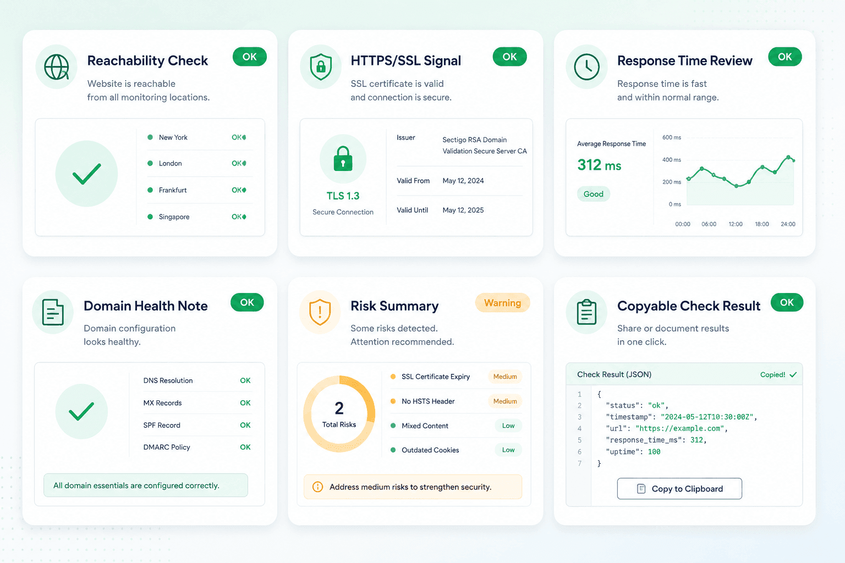845x563 pixels.
Task: Click the OK status for New York
Action: click(x=239, y=137)
